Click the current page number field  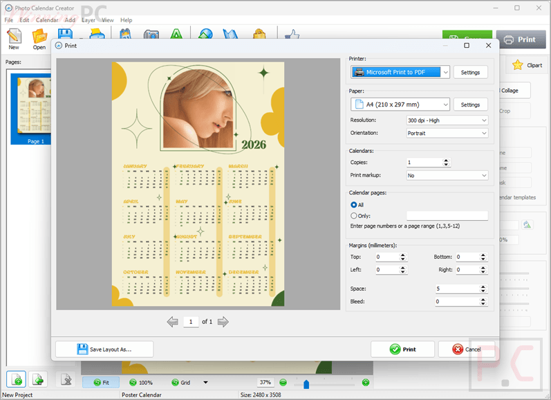tap(191, 322)
